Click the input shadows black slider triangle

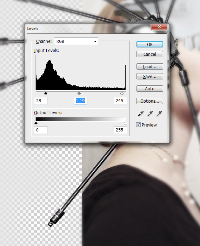pos(46,93)
